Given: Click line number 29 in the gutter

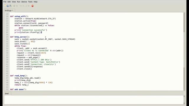Looking at the screenshot, I should coord(7,37).
